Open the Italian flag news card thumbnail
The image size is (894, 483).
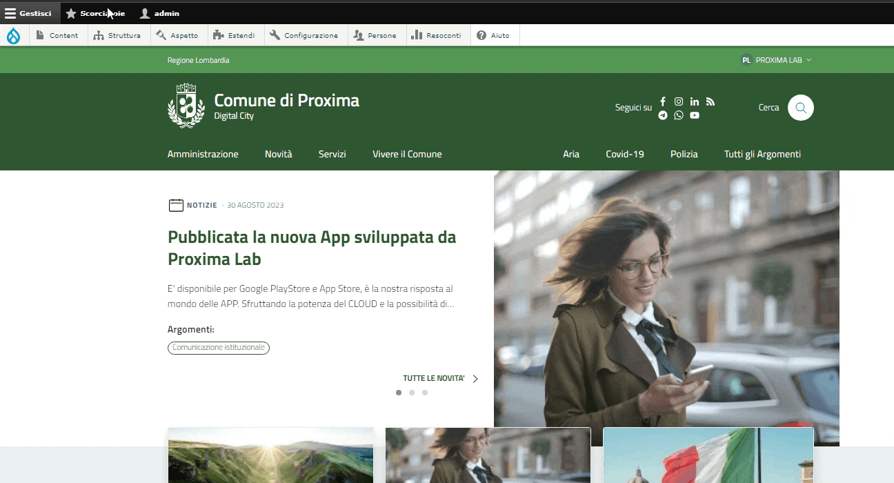point(708,455)
